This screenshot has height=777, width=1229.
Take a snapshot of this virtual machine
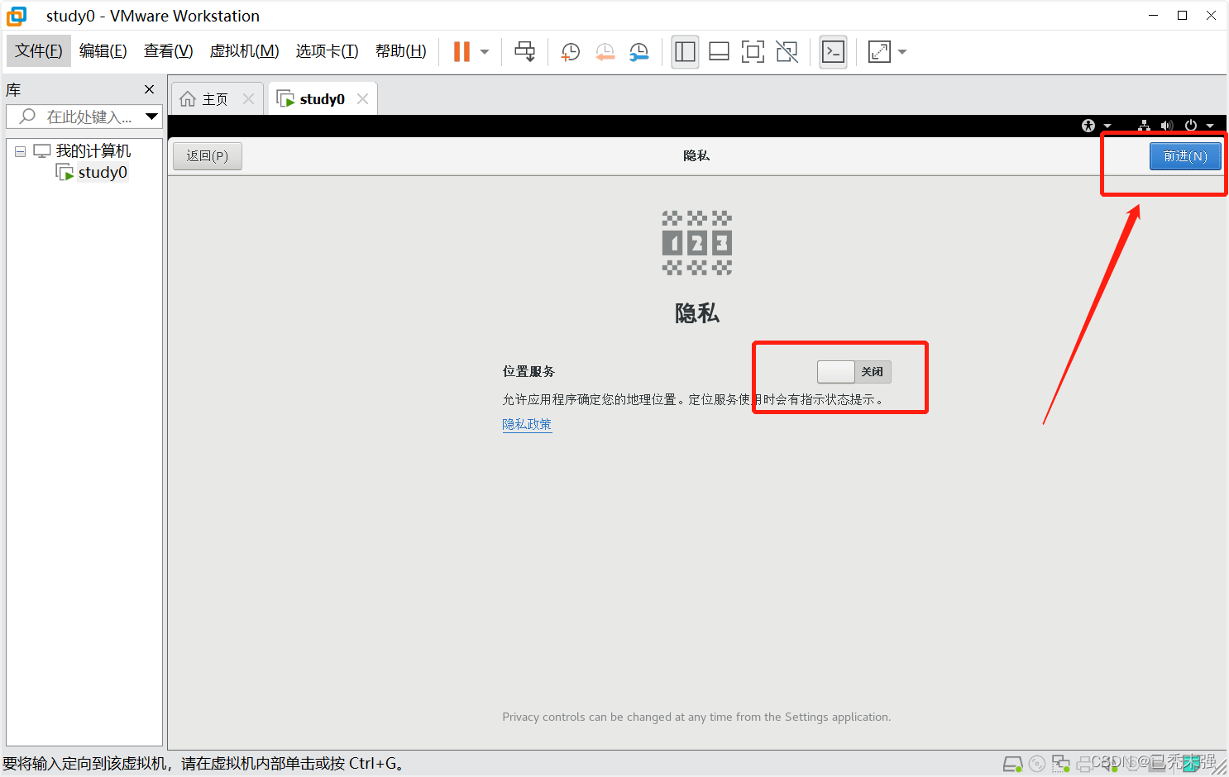tap(571, 52)
